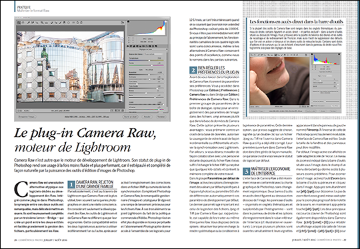Click Annuler button in building screenshot

coord(147,117)
